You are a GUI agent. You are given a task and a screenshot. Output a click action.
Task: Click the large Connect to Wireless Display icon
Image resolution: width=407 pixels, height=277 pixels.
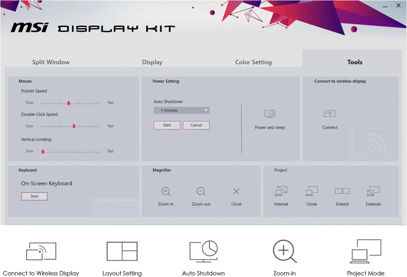tap(41, 251)
